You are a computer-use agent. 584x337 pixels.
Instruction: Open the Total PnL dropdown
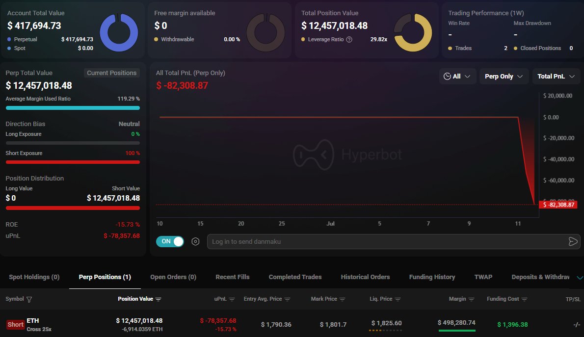pos(556,77)
